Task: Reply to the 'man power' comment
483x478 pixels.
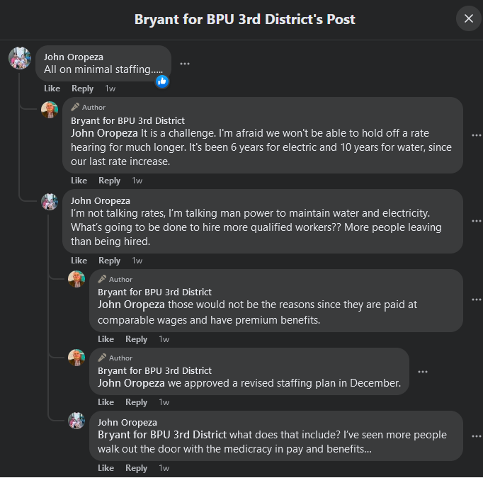Action: click(109, 261)
